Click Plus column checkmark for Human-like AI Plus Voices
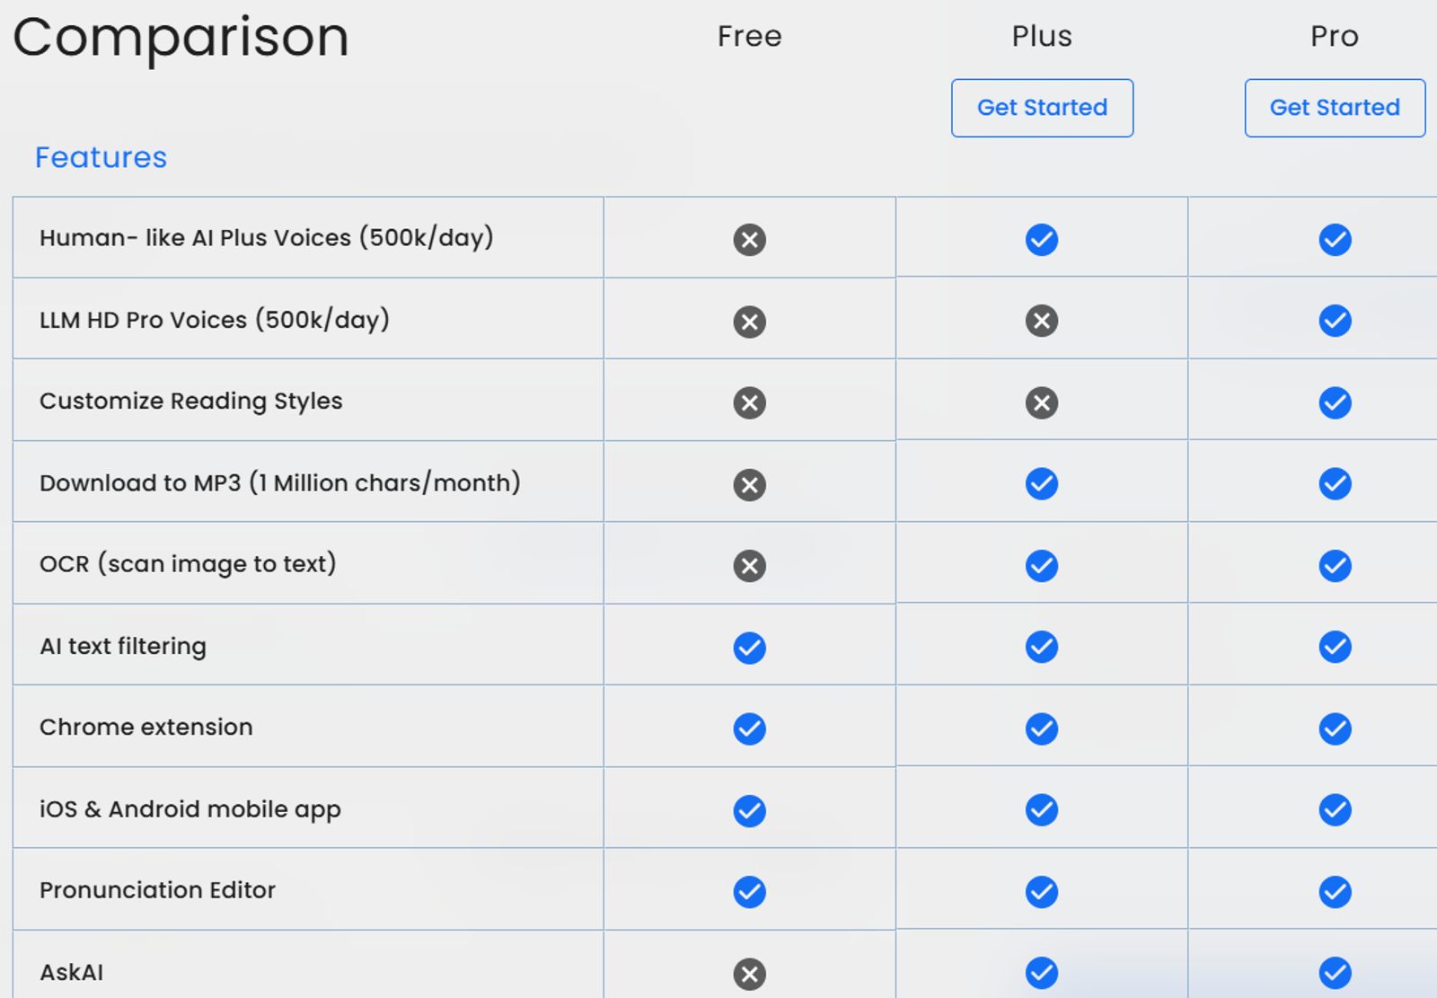 1042,240
